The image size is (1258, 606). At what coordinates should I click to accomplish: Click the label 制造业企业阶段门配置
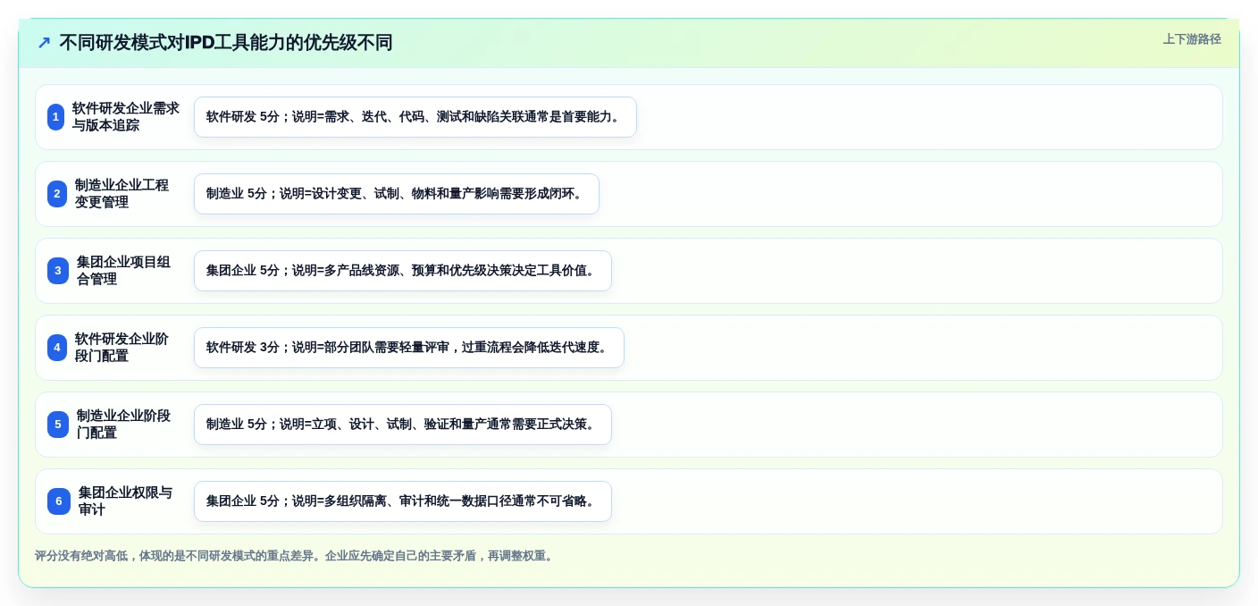click(123, 425)
